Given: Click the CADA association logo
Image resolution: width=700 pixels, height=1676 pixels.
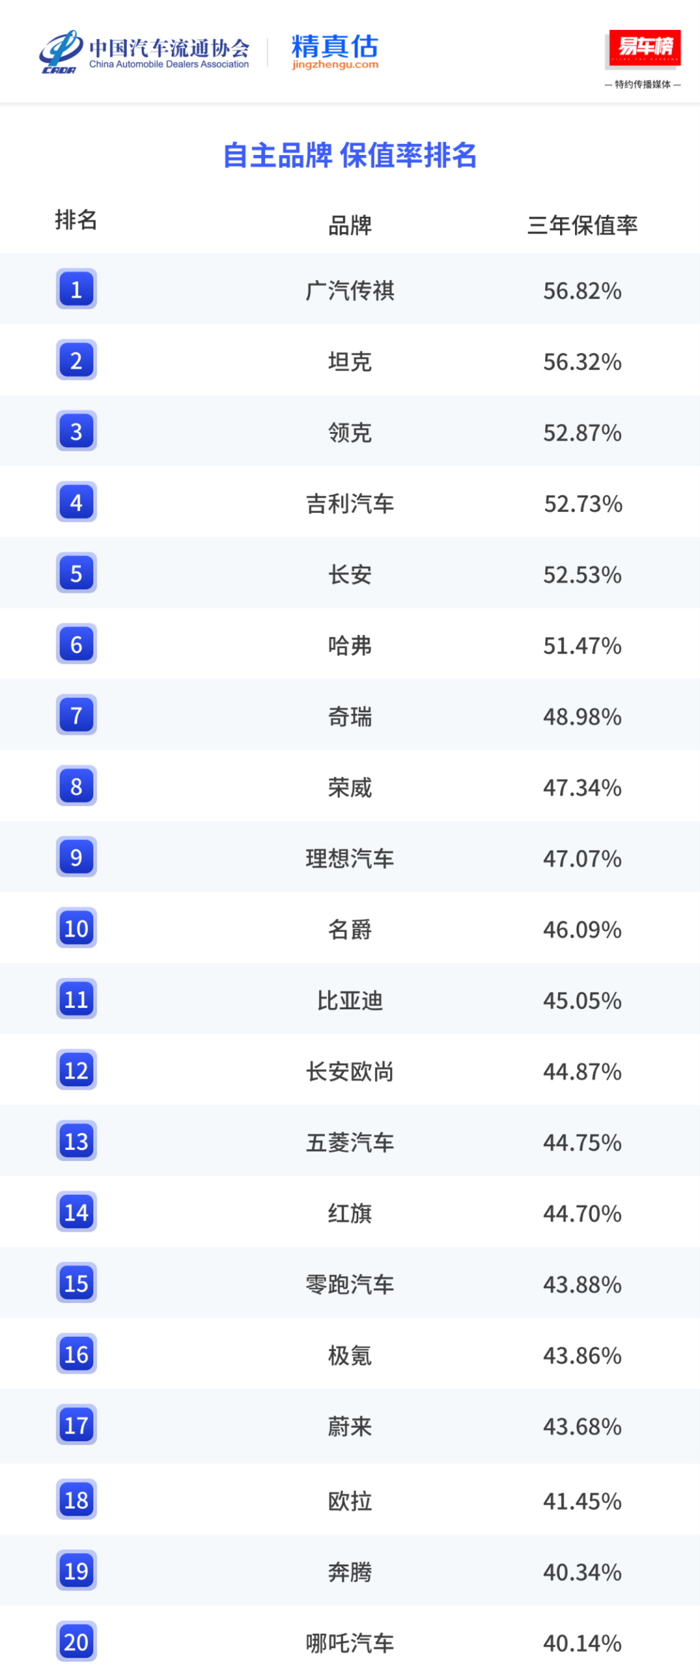Looking at the screenshot, I should (x=60, y=52).
